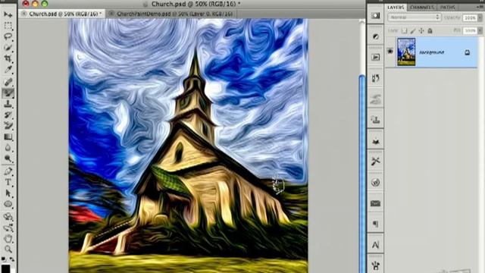
Task: Select the Blur tool
Action: point(8,148)
